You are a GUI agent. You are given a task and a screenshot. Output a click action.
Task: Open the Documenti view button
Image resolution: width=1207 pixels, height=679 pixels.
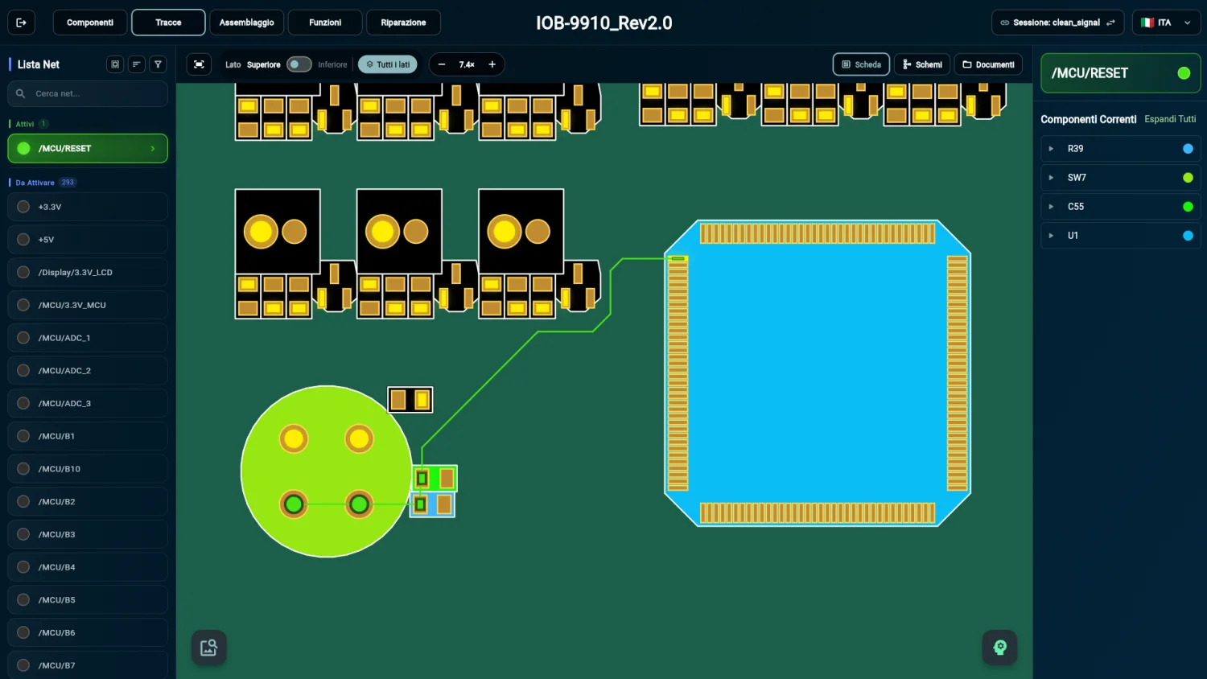tap(988, 64)
